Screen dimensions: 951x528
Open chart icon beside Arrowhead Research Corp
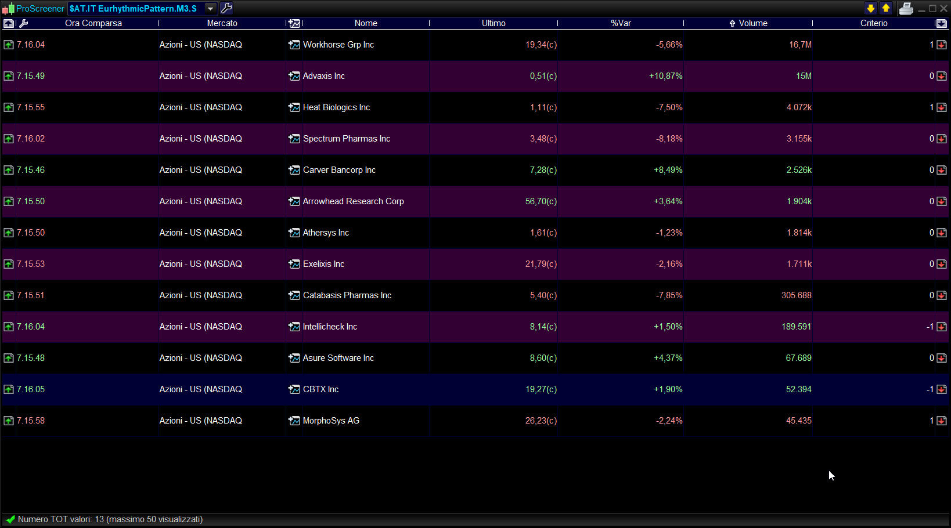(x=294, y=201)
